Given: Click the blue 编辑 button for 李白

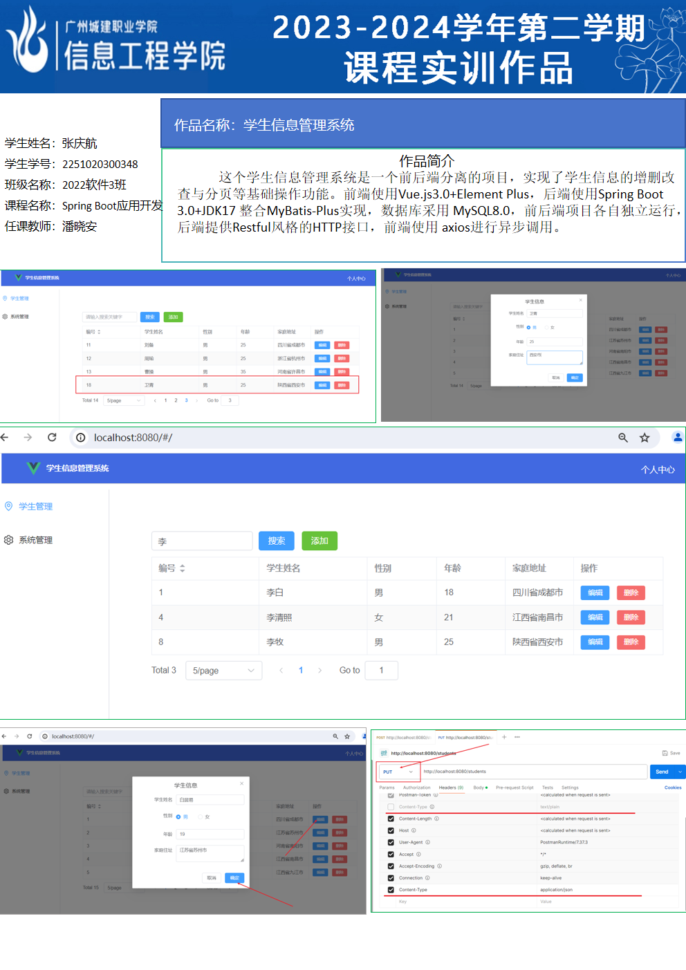Looking at the screenshot, I should coord(595,593).
